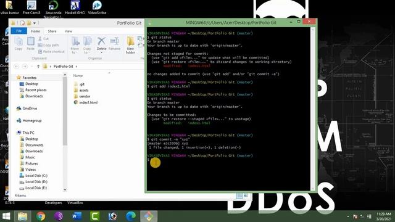Select Documents under This PC

[31, 145]
